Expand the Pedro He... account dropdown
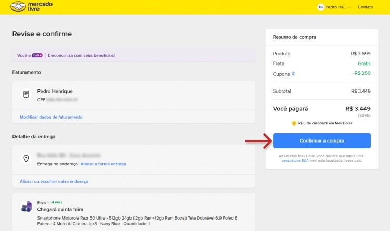The image size is (390, 231). pos(338,7)
